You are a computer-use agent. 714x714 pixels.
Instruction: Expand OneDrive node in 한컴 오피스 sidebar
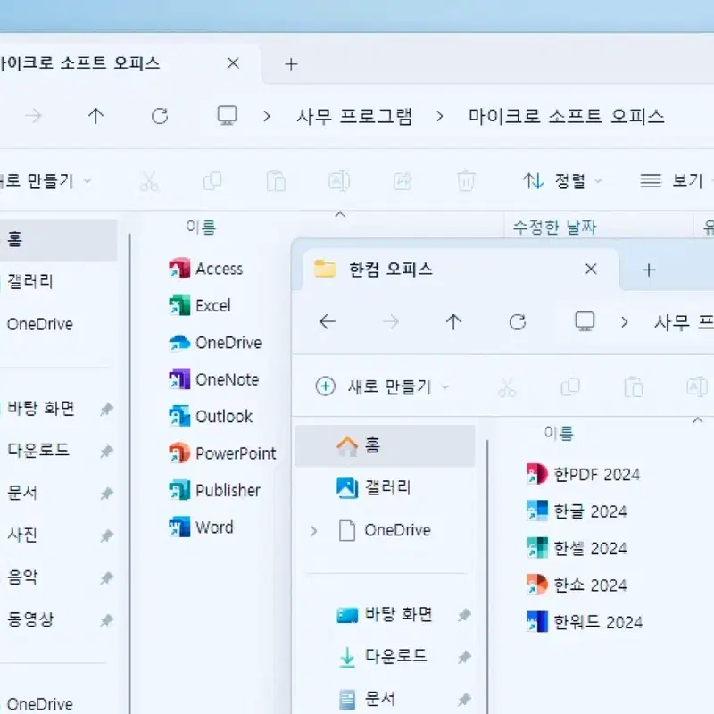coord(314,530)
